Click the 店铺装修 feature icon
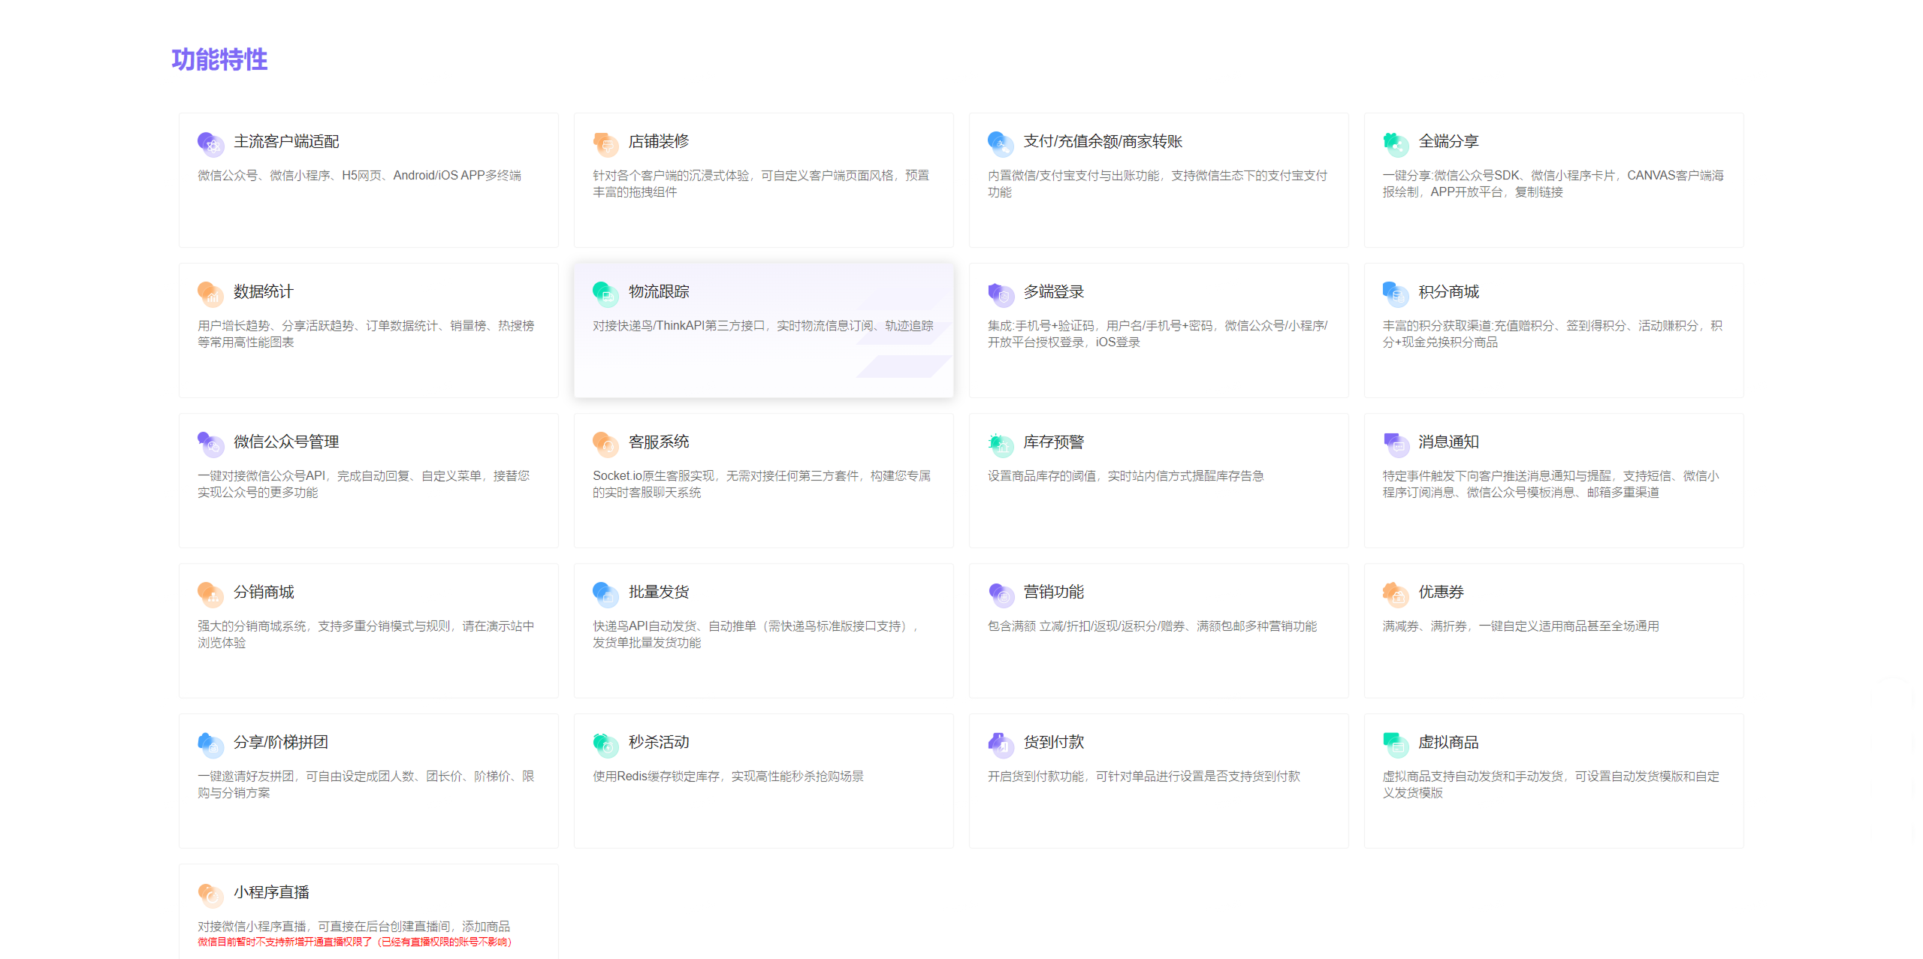Viewport: 1923px width, 959px height. pyautogui.click(x=605, y=143)
